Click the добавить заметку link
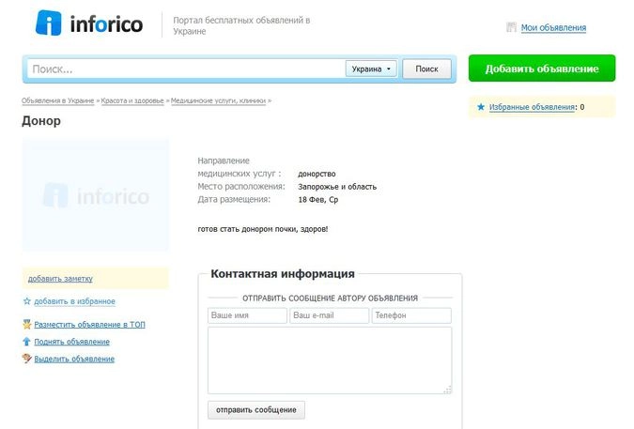 tap(60, 279)
